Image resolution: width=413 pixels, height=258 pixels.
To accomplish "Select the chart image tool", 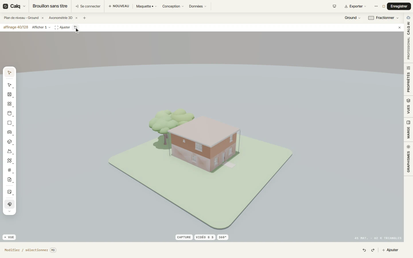I will pyautogui.click(x=9, y=192).
